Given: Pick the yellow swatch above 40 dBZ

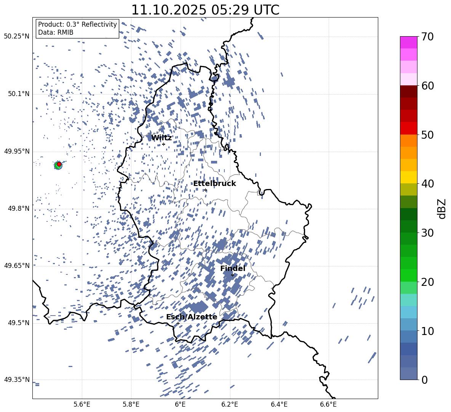Looking at the screenshot, I should [x=409, y=177].
